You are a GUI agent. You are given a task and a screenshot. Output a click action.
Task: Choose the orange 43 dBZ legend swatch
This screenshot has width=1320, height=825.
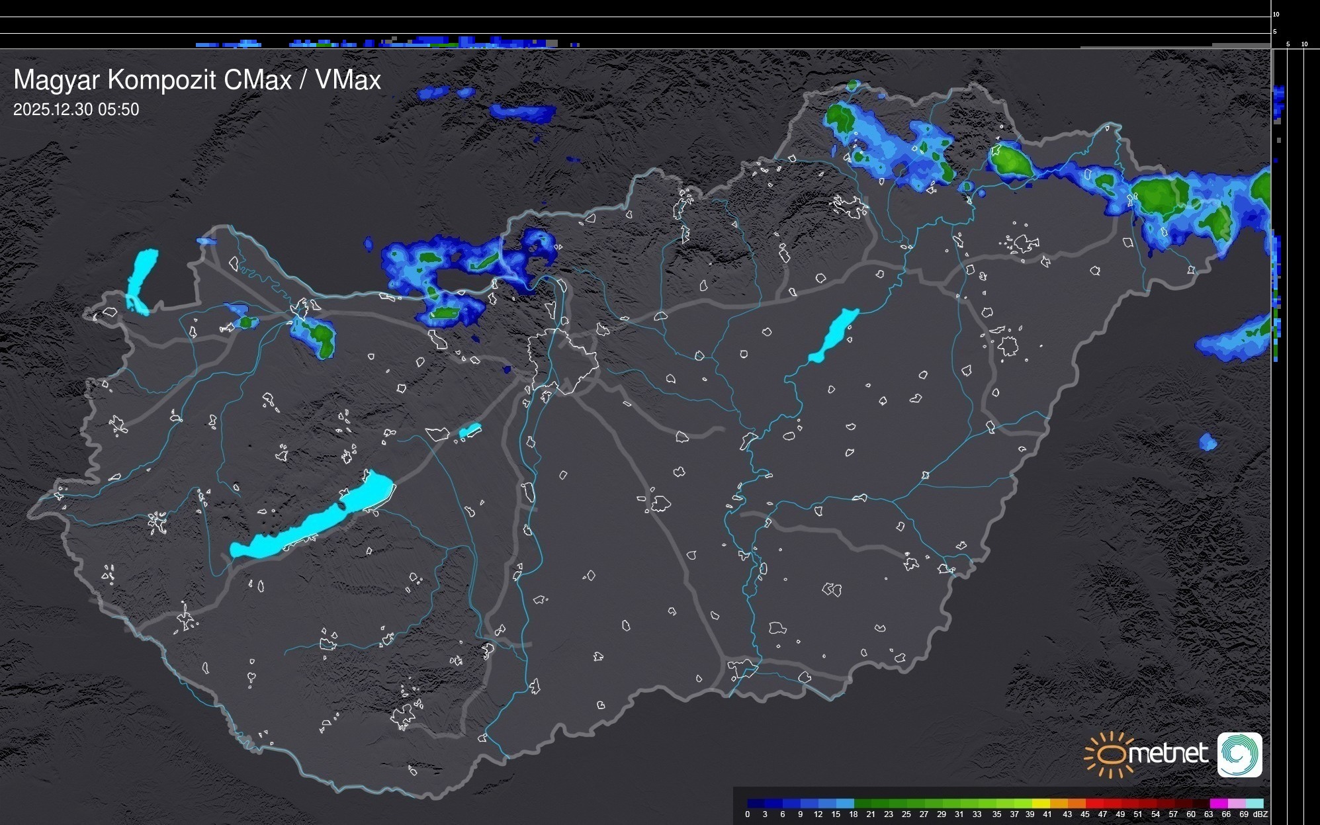click(1077, 803)
